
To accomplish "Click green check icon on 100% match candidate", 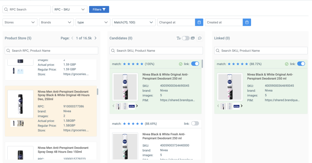I will coord(180,64).
